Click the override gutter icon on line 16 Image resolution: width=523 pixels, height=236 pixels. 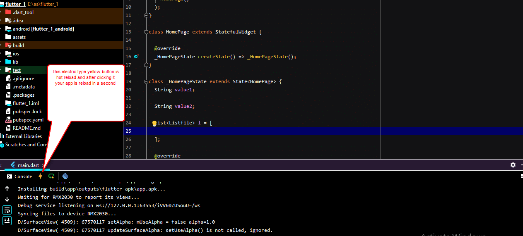click(137, 57)
